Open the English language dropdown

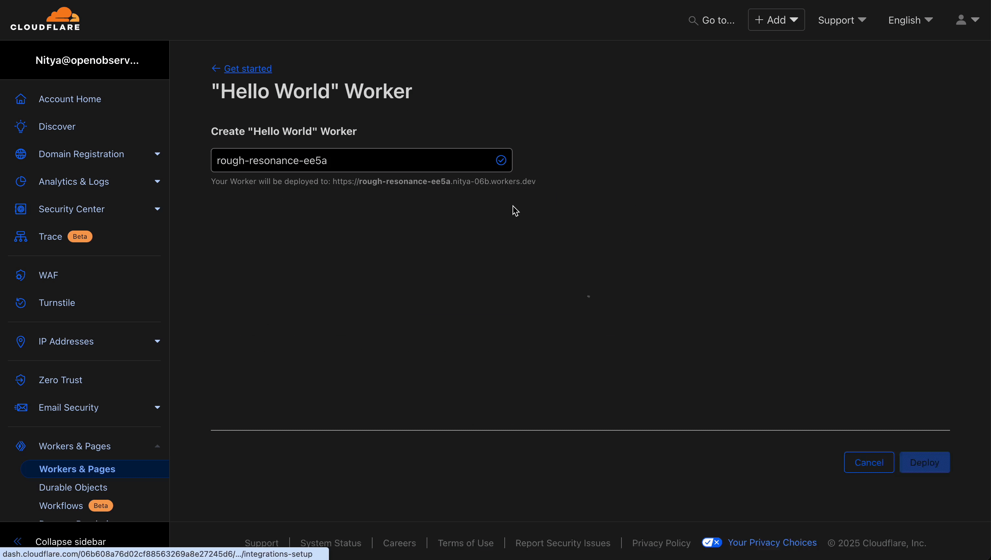point(911,20)
